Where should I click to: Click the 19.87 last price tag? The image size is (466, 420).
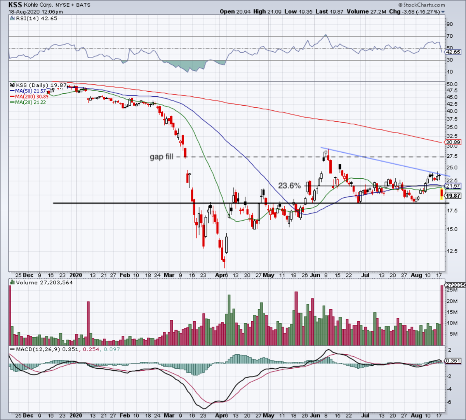click(453, 196)
